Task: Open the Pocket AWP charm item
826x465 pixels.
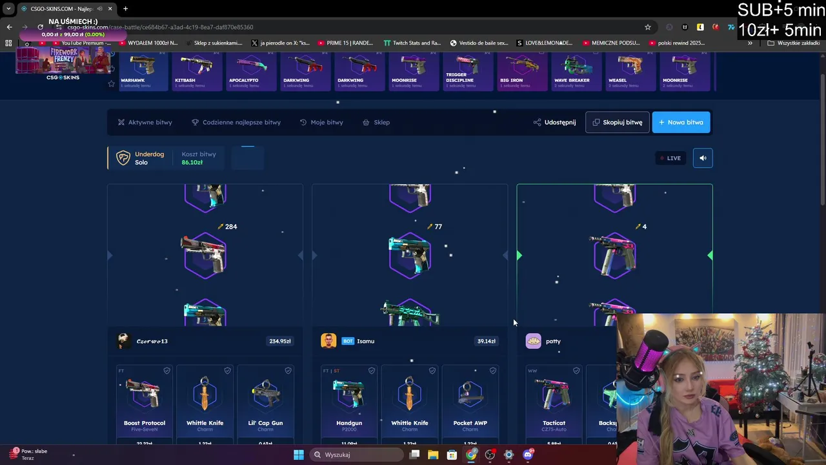Action: [x=470, y=405]
